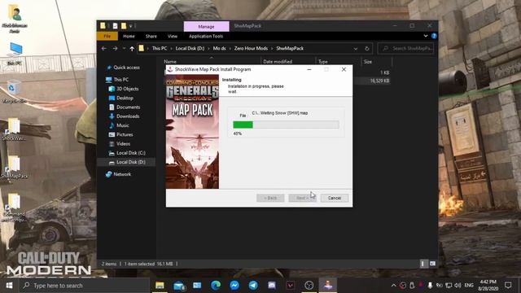The height and width of the screenshot is (293, 521).
Task: Switch Explorer to details view icon
Action: pyautogui.click(x=423, y=264)
